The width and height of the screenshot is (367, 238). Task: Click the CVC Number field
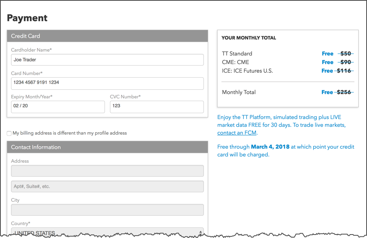click(157, 107)
